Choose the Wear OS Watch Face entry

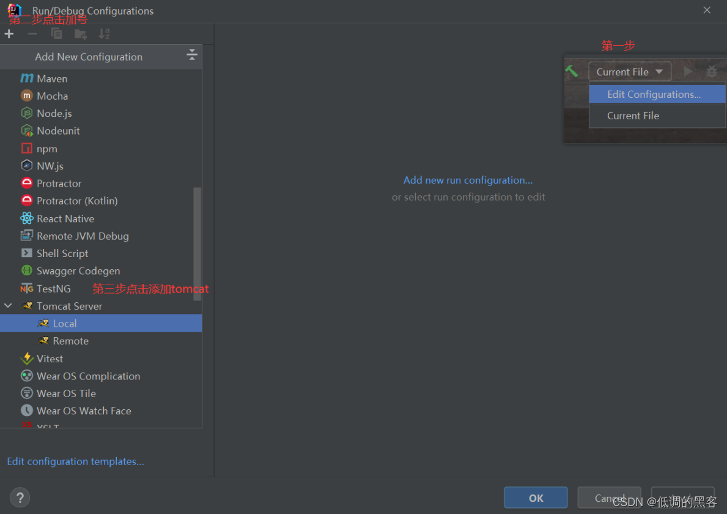tap(101, 411)
